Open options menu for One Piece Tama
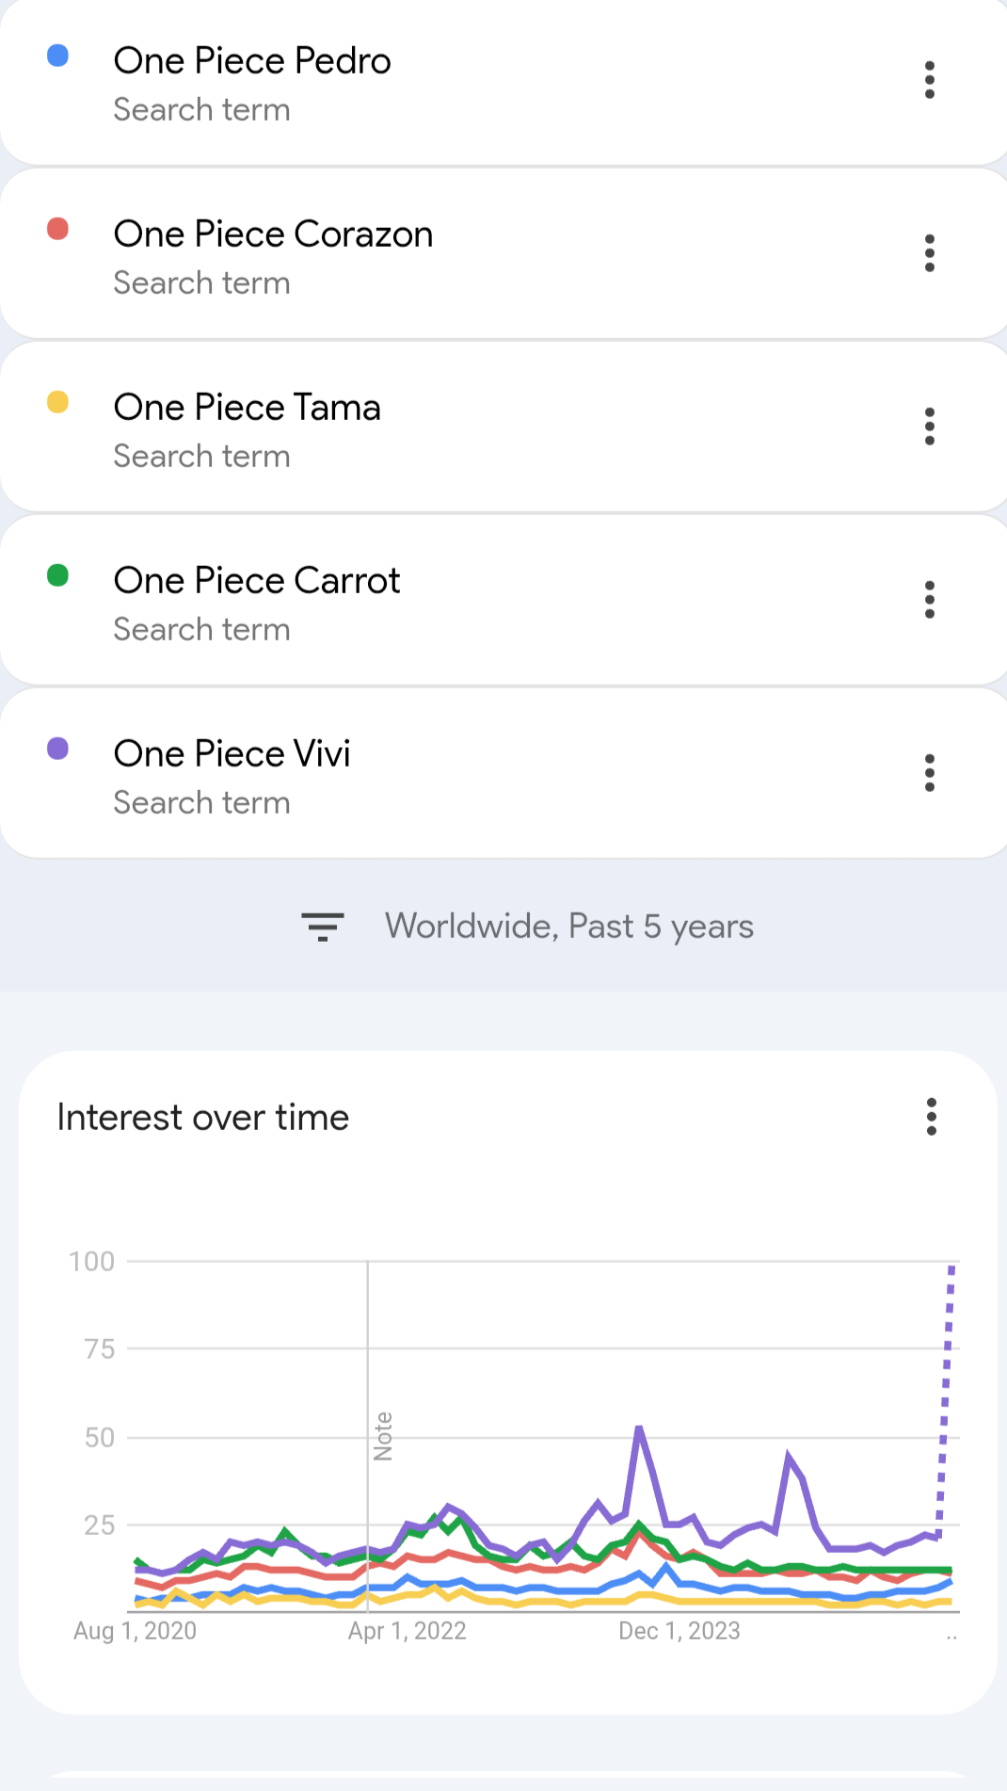The height and width of the screenshot is (1791, 1007). tap(929, 427)
